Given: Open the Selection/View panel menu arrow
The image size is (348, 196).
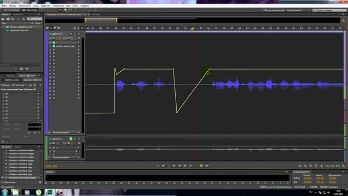Looking at the screenshot, I should [343, 172].
